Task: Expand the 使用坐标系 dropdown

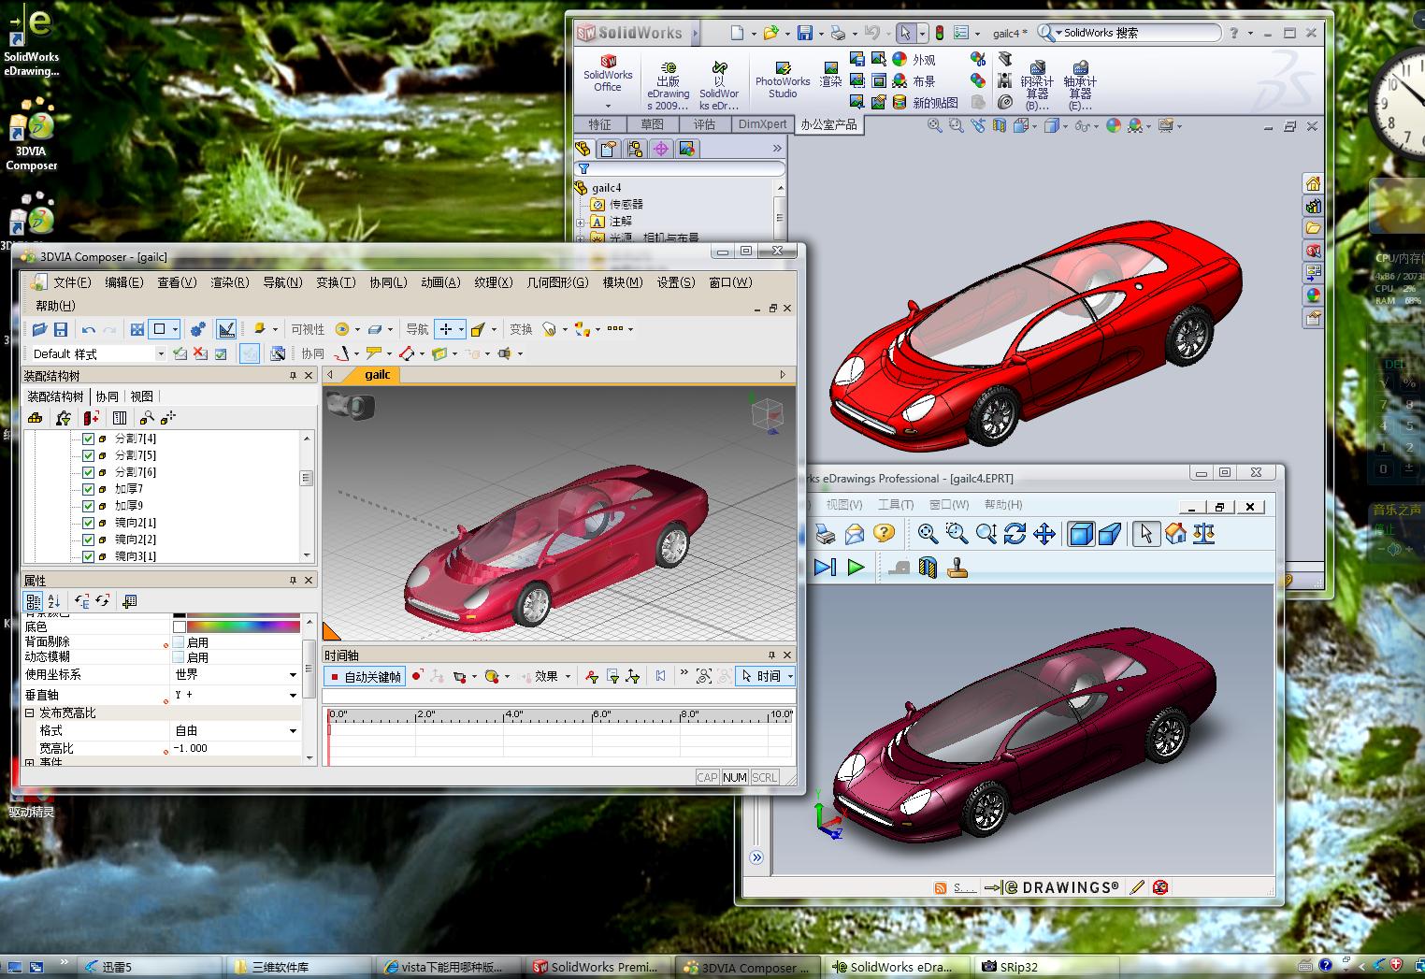Action: click(x=293, y=674)
